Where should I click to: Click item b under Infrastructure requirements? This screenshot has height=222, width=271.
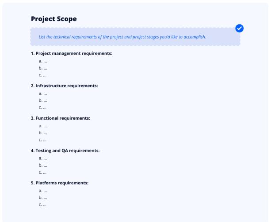(x=43, y=101)
